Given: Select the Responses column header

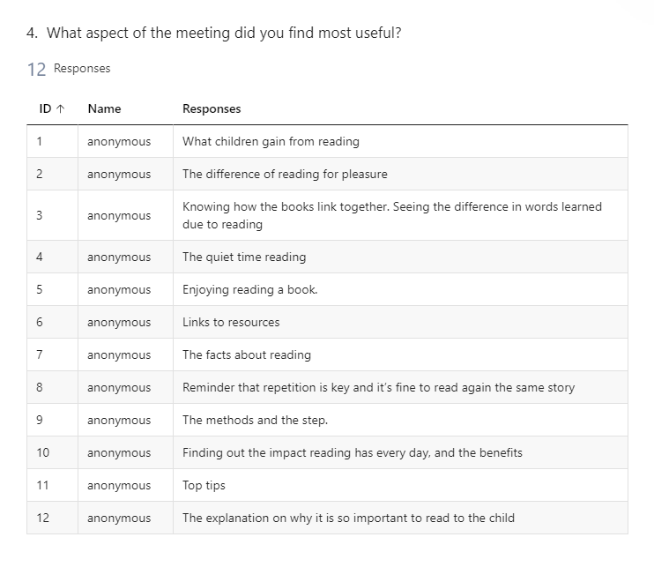Looking at the screenshot, I should (212, 108).
